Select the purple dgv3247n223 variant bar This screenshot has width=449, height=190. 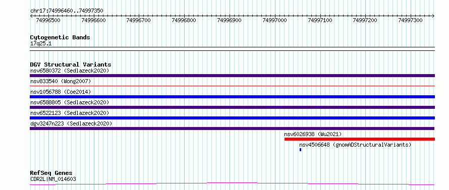tap(232, 129)
